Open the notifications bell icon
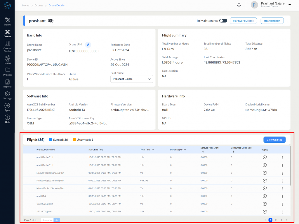299x224 pixels. tap(239, 5)
